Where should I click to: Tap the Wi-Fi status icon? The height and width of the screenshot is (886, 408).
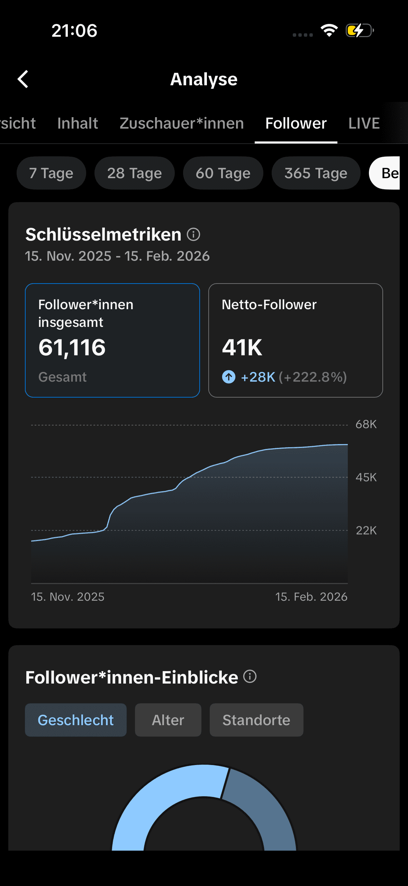329,31
